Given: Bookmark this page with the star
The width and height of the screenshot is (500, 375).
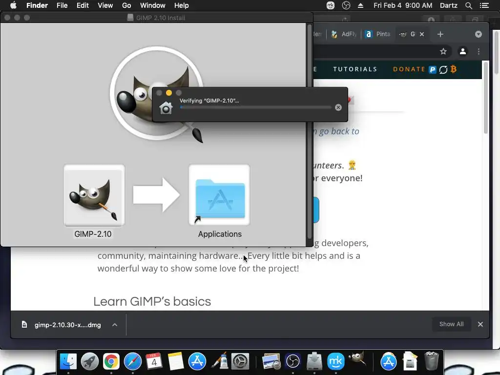Looking at the screenshot, I should click(443, 51).
